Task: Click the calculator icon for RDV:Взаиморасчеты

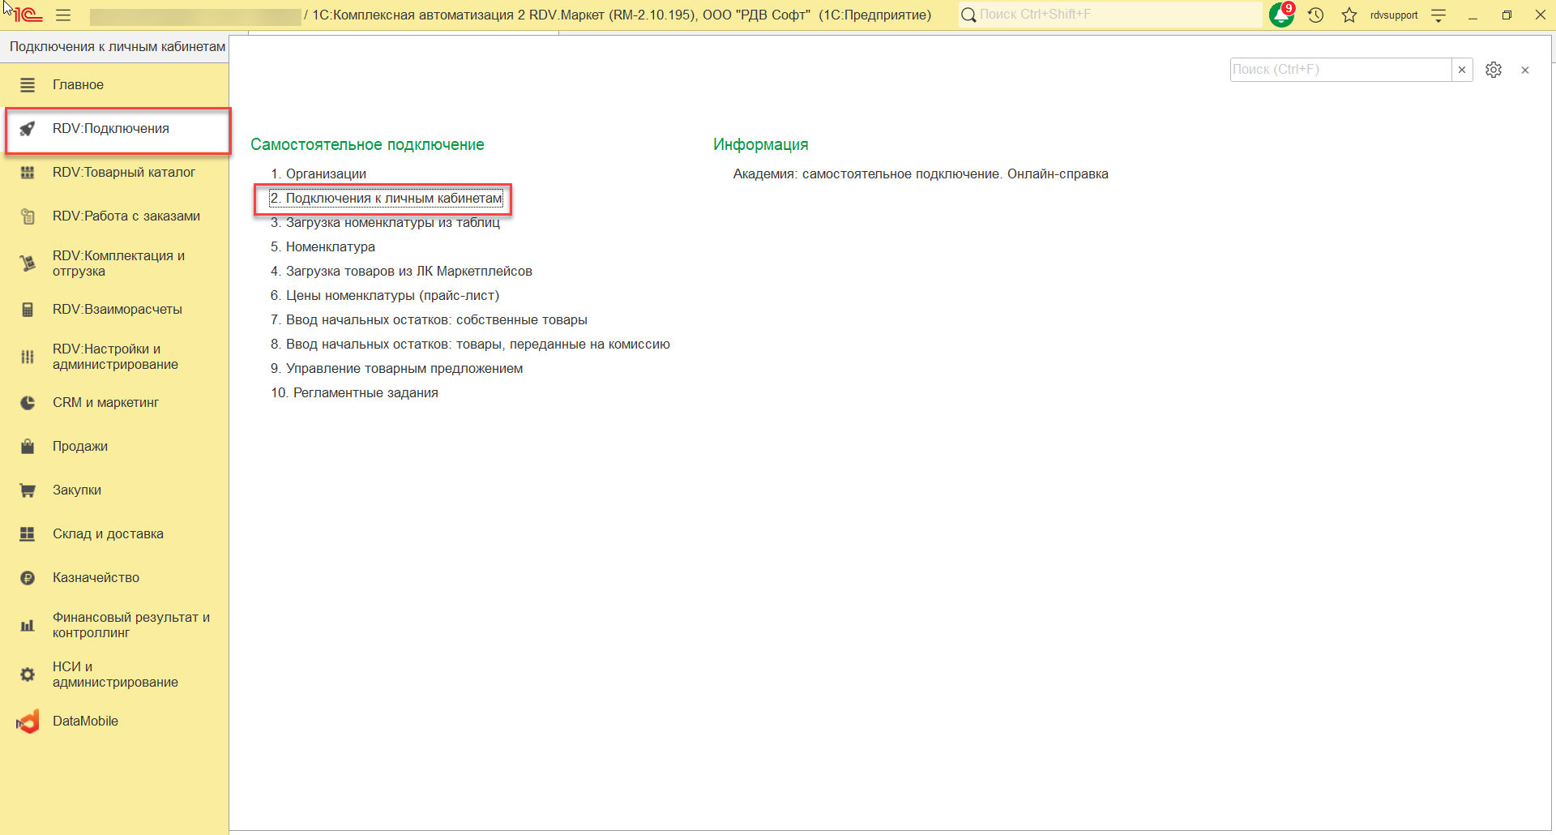Action: click(28, 310)
